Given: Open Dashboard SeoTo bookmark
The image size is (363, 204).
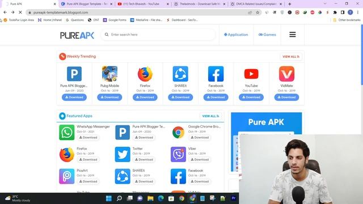Looking at the screenshot, I should (182, 20).
